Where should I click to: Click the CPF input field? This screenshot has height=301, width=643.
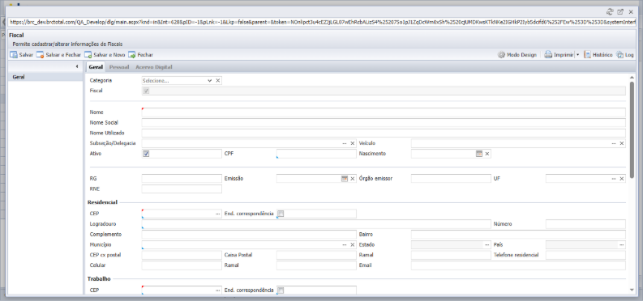point(316,154)
